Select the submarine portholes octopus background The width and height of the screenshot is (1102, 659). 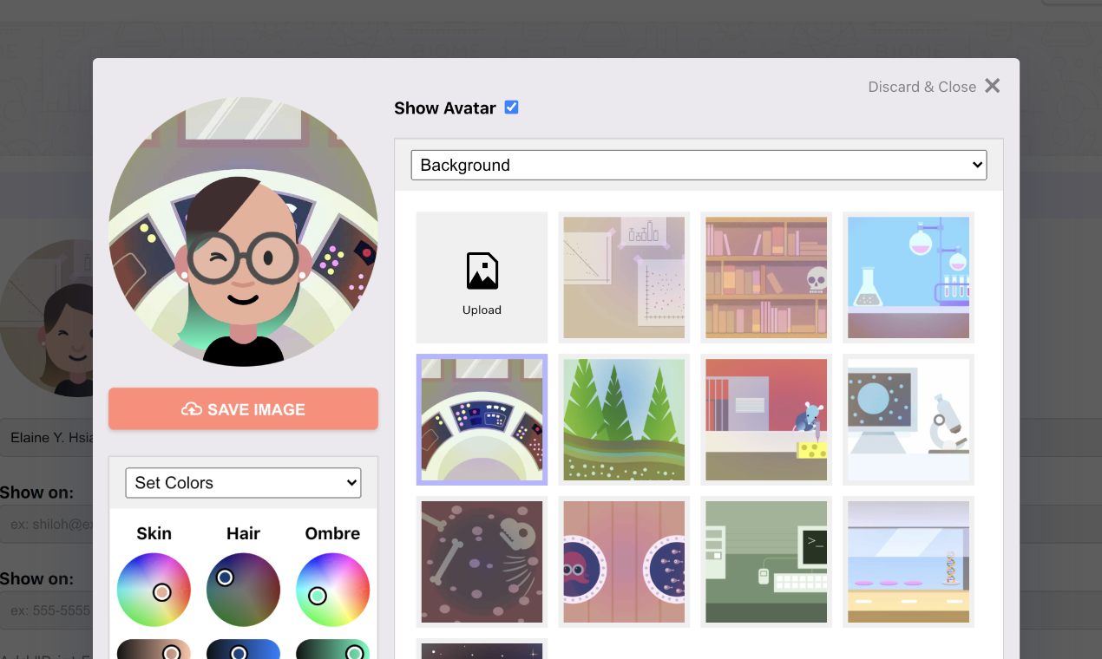coord(624,562)
